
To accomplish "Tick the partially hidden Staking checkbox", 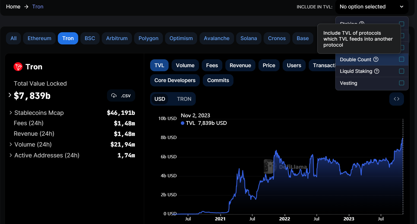I will coord(402,24).
